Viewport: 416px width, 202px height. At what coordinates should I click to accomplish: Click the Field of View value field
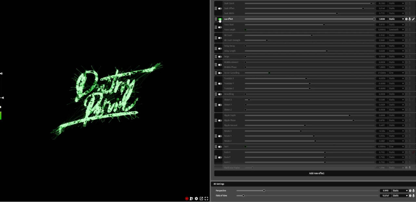point(385,196)
